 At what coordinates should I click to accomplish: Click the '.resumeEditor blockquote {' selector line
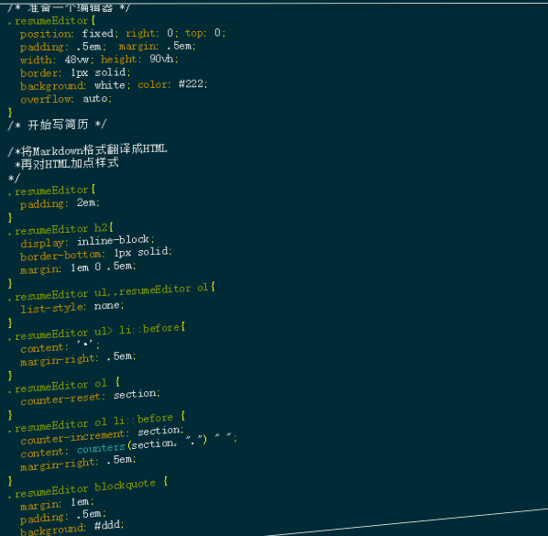88,488
